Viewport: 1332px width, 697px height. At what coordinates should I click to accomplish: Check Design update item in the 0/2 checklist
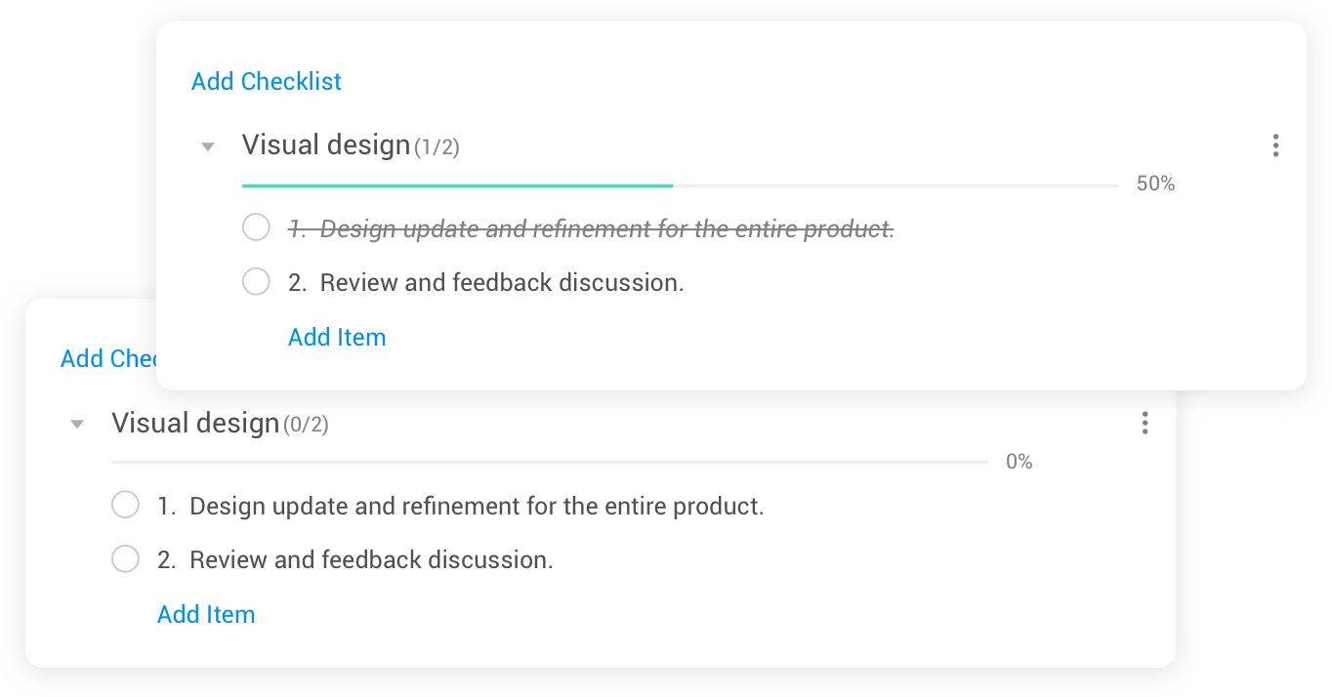125,506
